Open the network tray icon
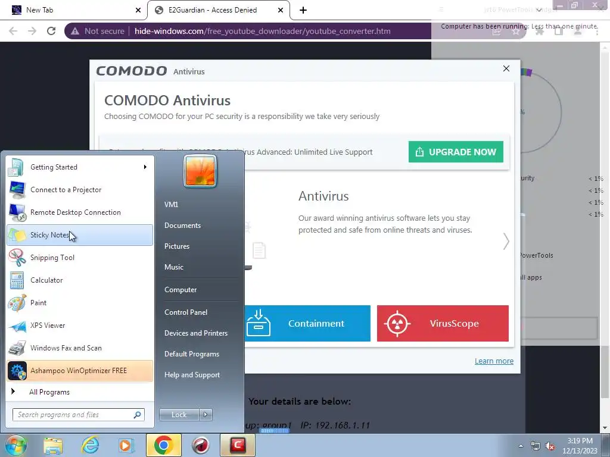Viewport: 610px width, 457px height. coord(536,446)
